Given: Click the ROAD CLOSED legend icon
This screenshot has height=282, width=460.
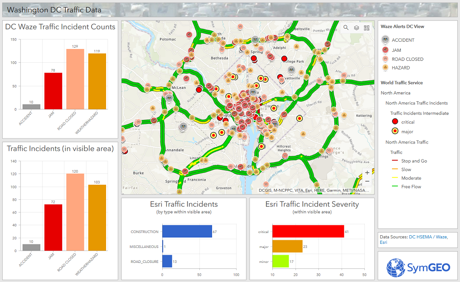Looking at the screenshot, I should (385, 59).
